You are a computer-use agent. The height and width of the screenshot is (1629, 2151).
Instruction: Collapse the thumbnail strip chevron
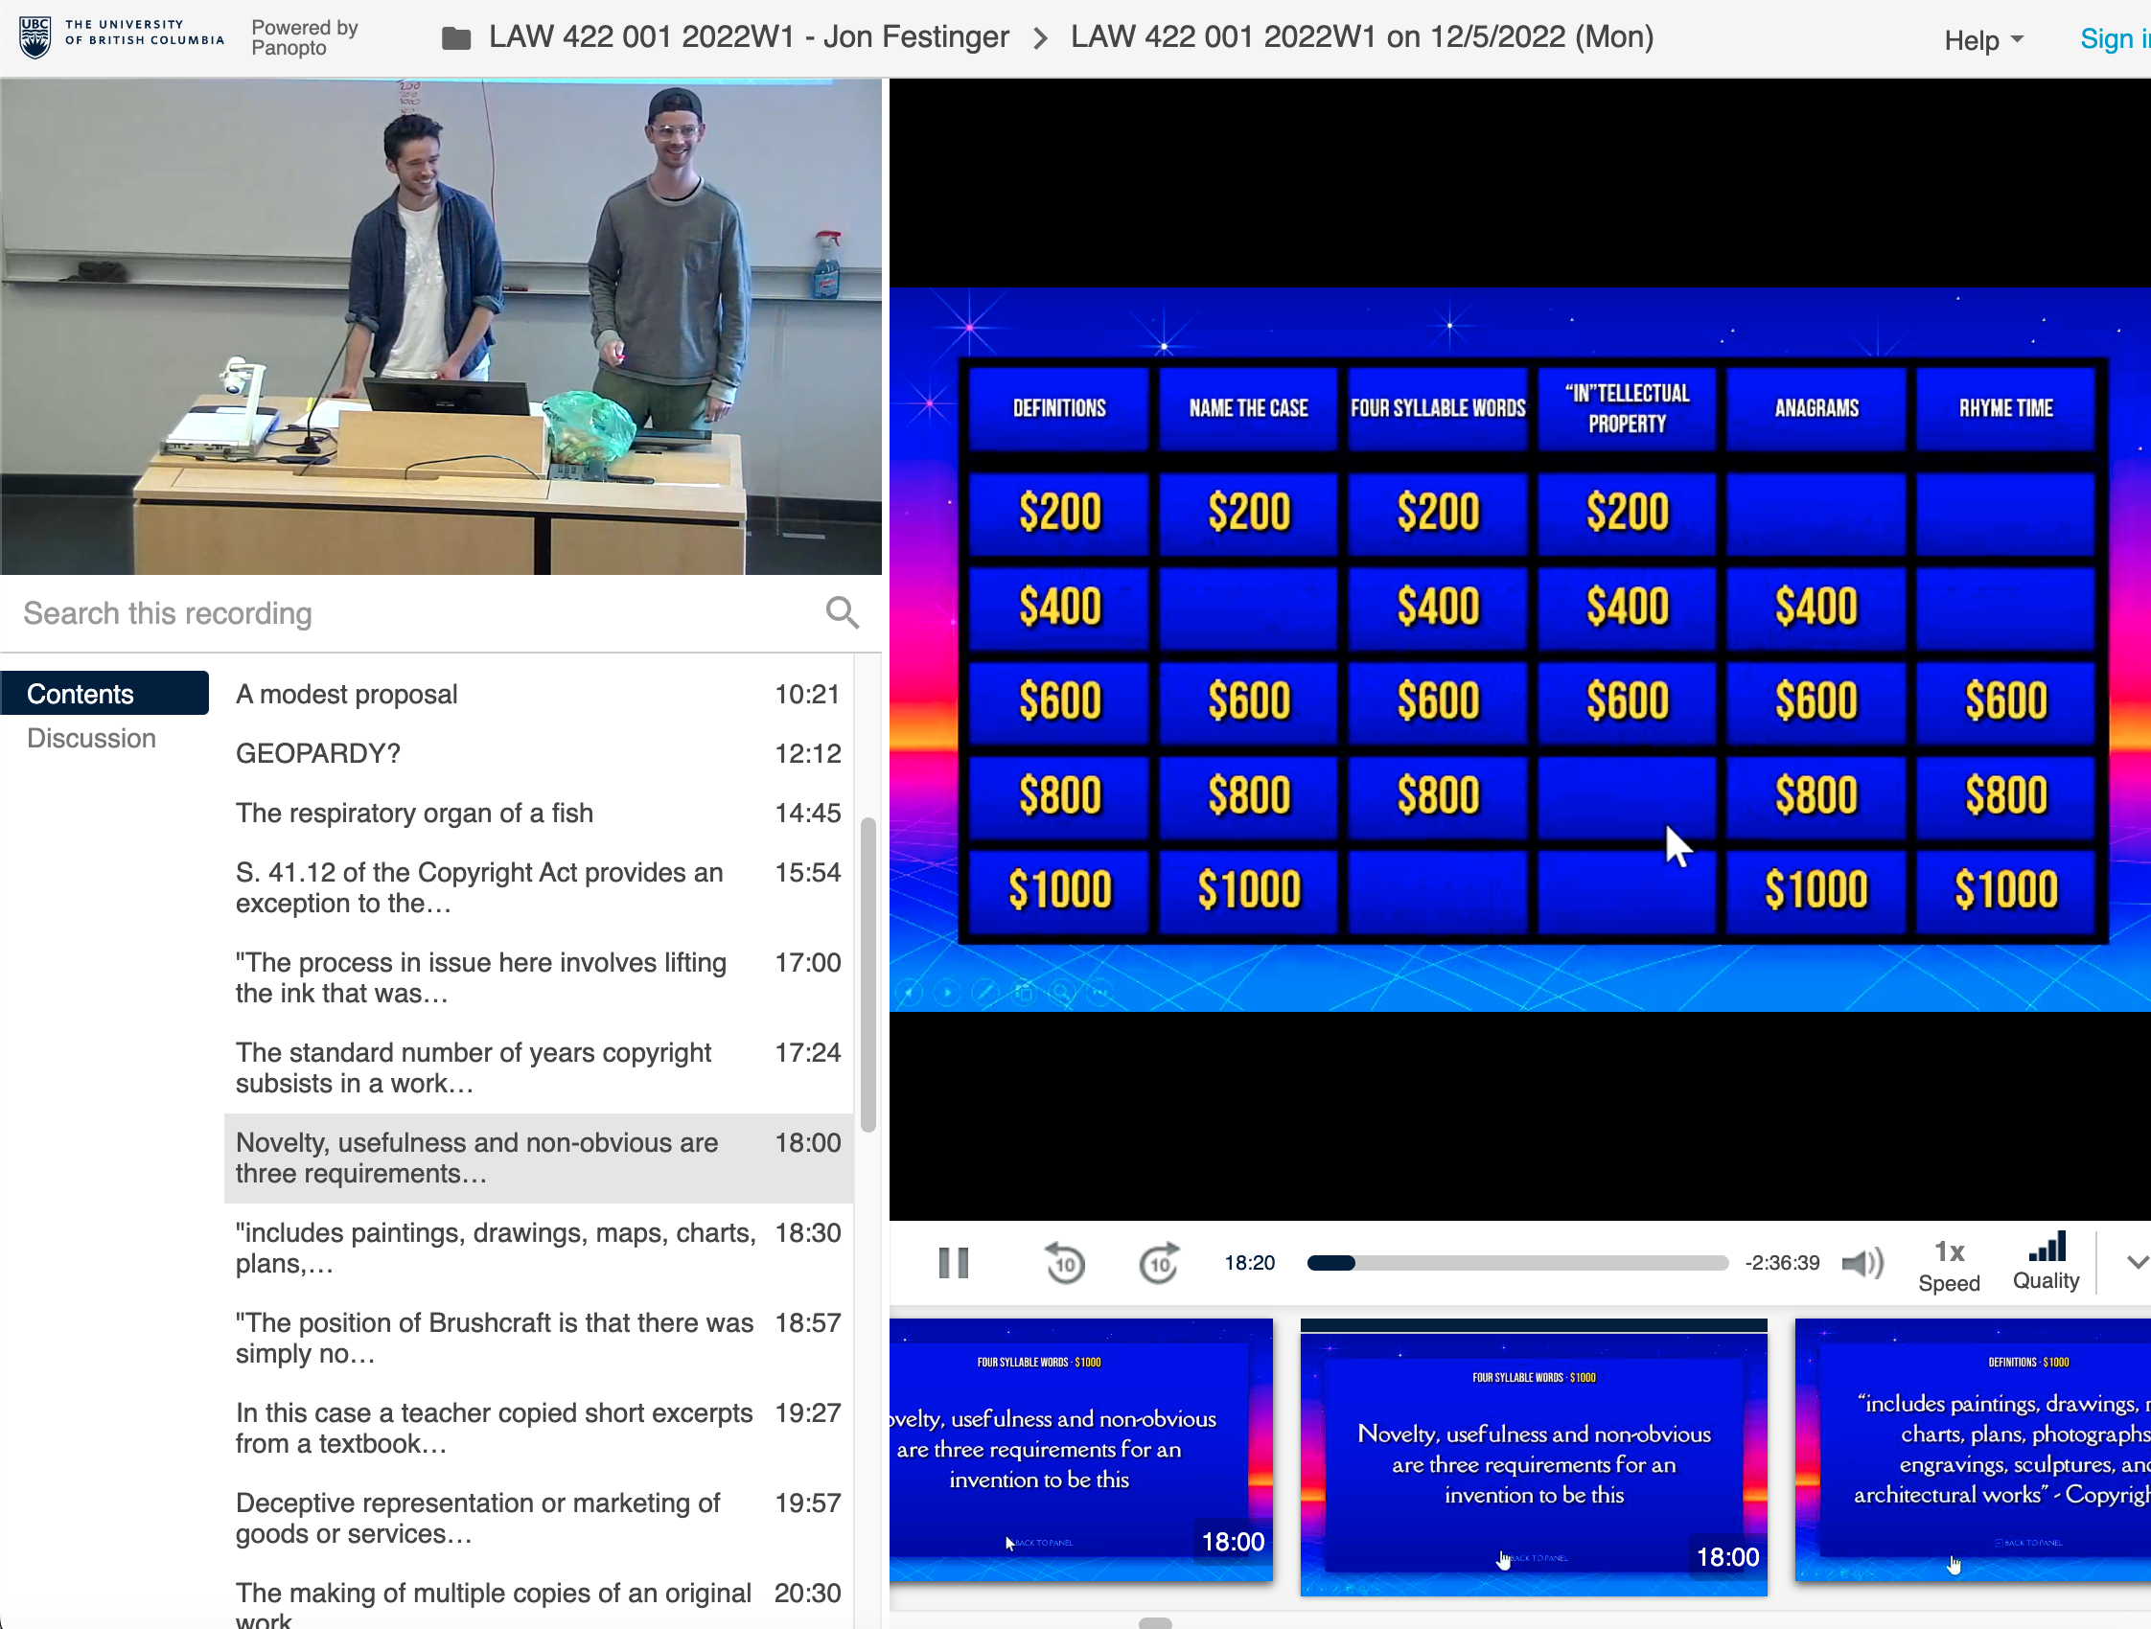(x=2137, y=1263)
